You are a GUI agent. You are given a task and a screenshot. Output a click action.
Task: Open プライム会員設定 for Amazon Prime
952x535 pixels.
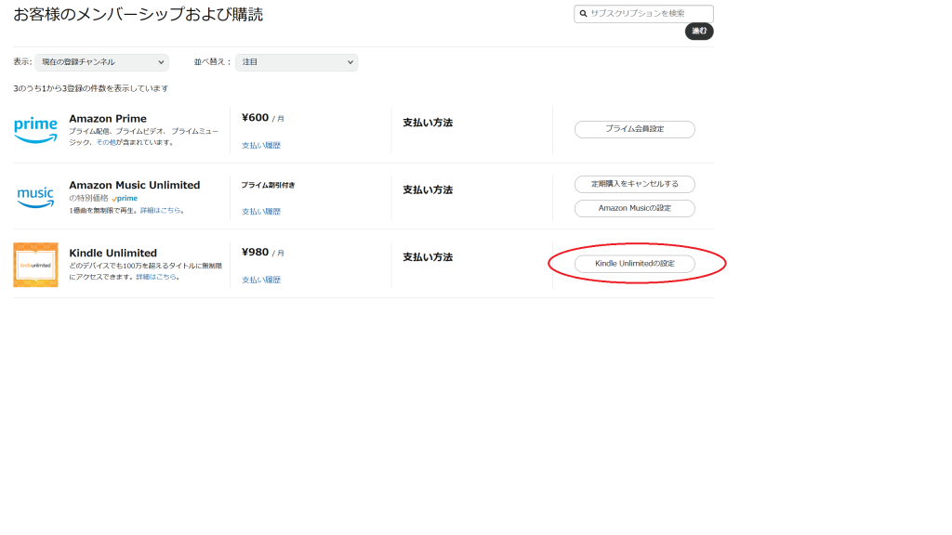pyautogui.click(x=634, y=129)
